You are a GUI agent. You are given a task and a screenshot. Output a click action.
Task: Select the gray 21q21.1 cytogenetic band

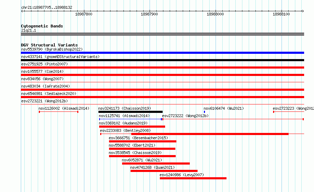click(x=162, y=34)
